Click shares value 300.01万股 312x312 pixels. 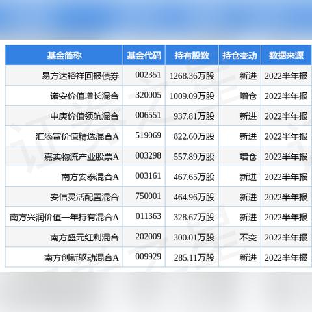(x=194, y=238)
